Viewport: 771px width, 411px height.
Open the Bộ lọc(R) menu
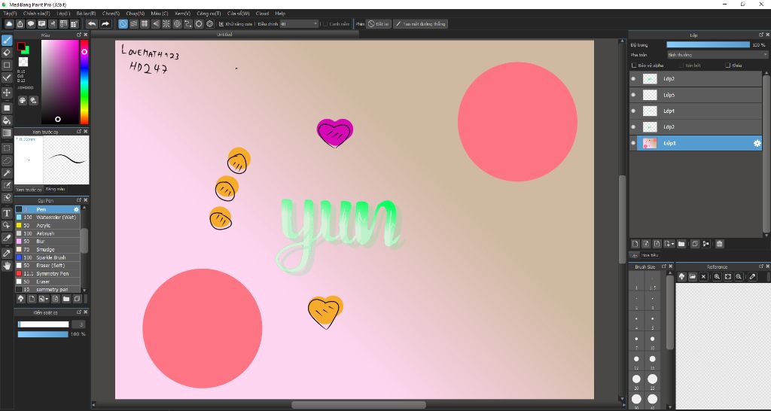pos(86,14)
